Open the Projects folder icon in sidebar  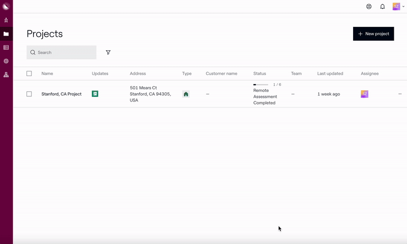point(6,34)
